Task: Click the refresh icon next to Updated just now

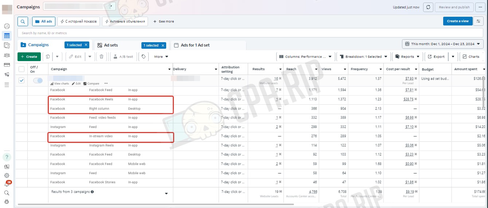Action: (429, 7)
